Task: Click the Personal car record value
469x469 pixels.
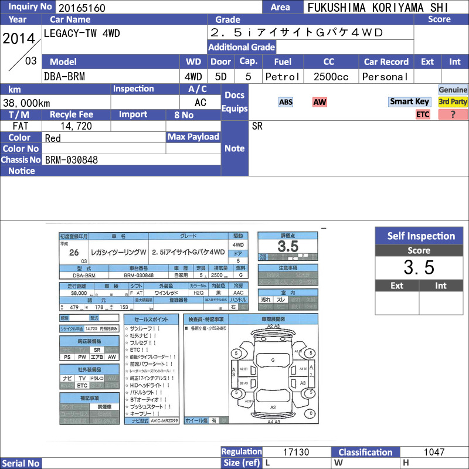Action: click(385, 77)
